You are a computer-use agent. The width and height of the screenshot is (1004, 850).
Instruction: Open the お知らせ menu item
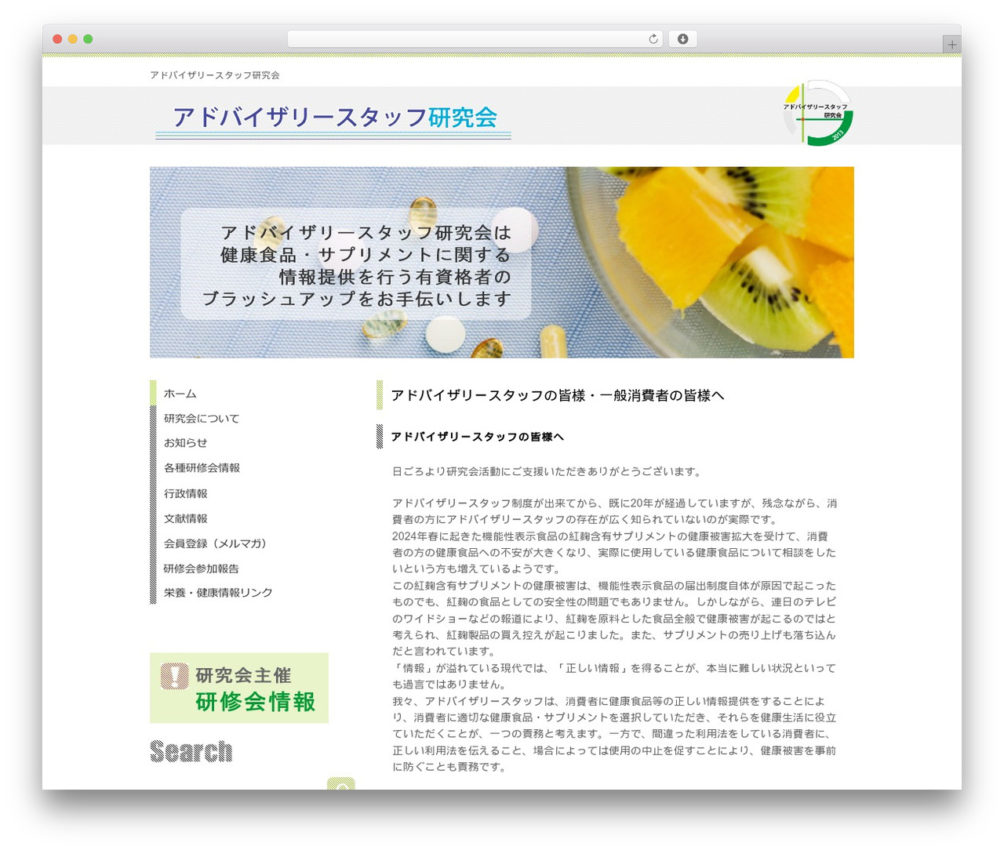[186, 443]
